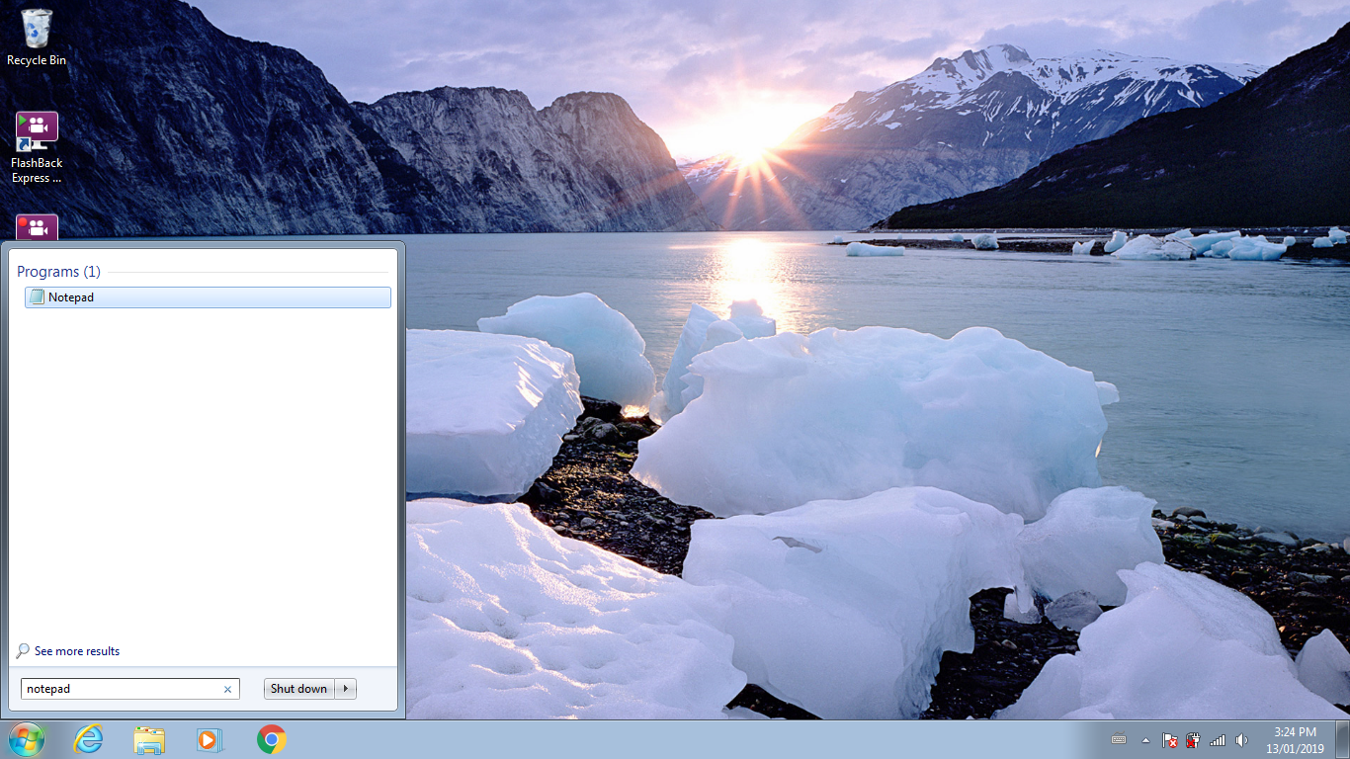Open the network signal tray icon
Viewport: 1350px width, 759px height.
pyautogui.click(x=1218, y=739)
